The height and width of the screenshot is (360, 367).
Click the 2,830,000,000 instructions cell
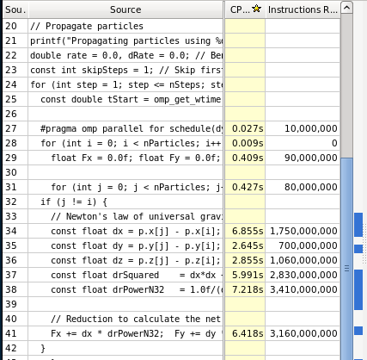coord(303,275)
